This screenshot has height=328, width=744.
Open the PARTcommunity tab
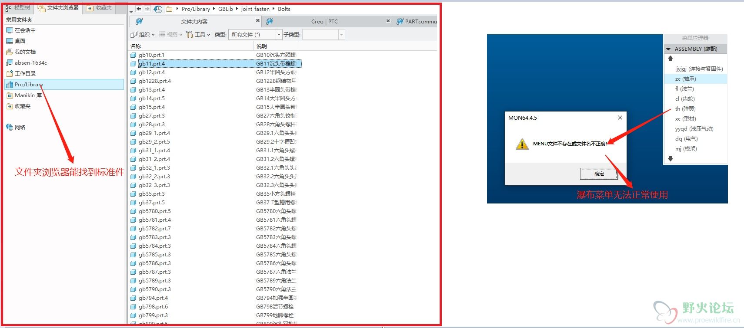click(416, 21)
